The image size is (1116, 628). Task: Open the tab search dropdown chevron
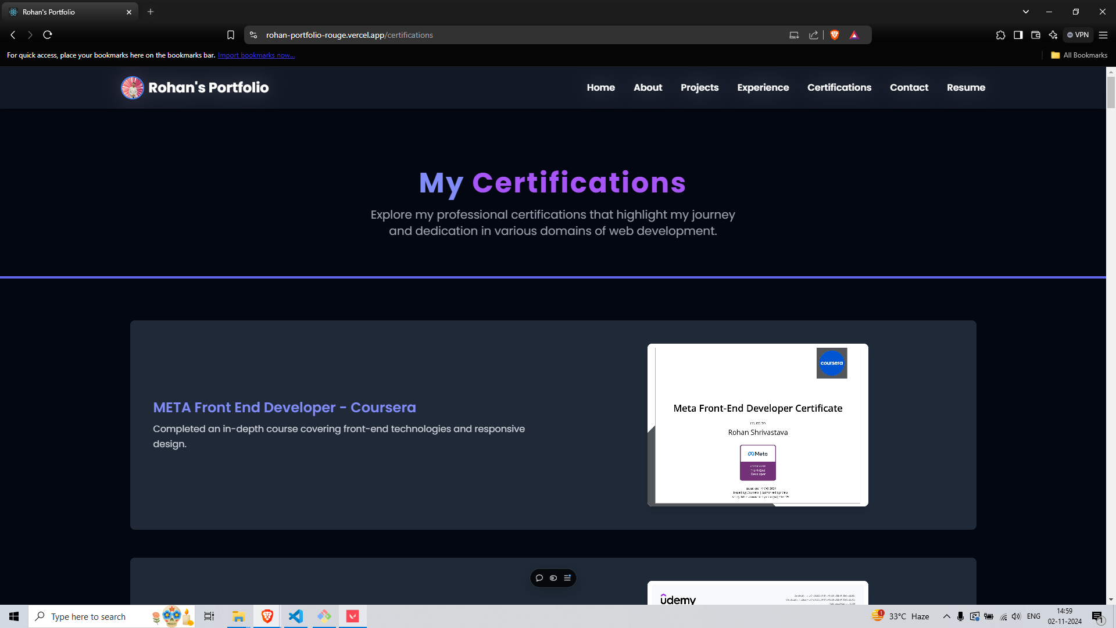click(1026, 12)
